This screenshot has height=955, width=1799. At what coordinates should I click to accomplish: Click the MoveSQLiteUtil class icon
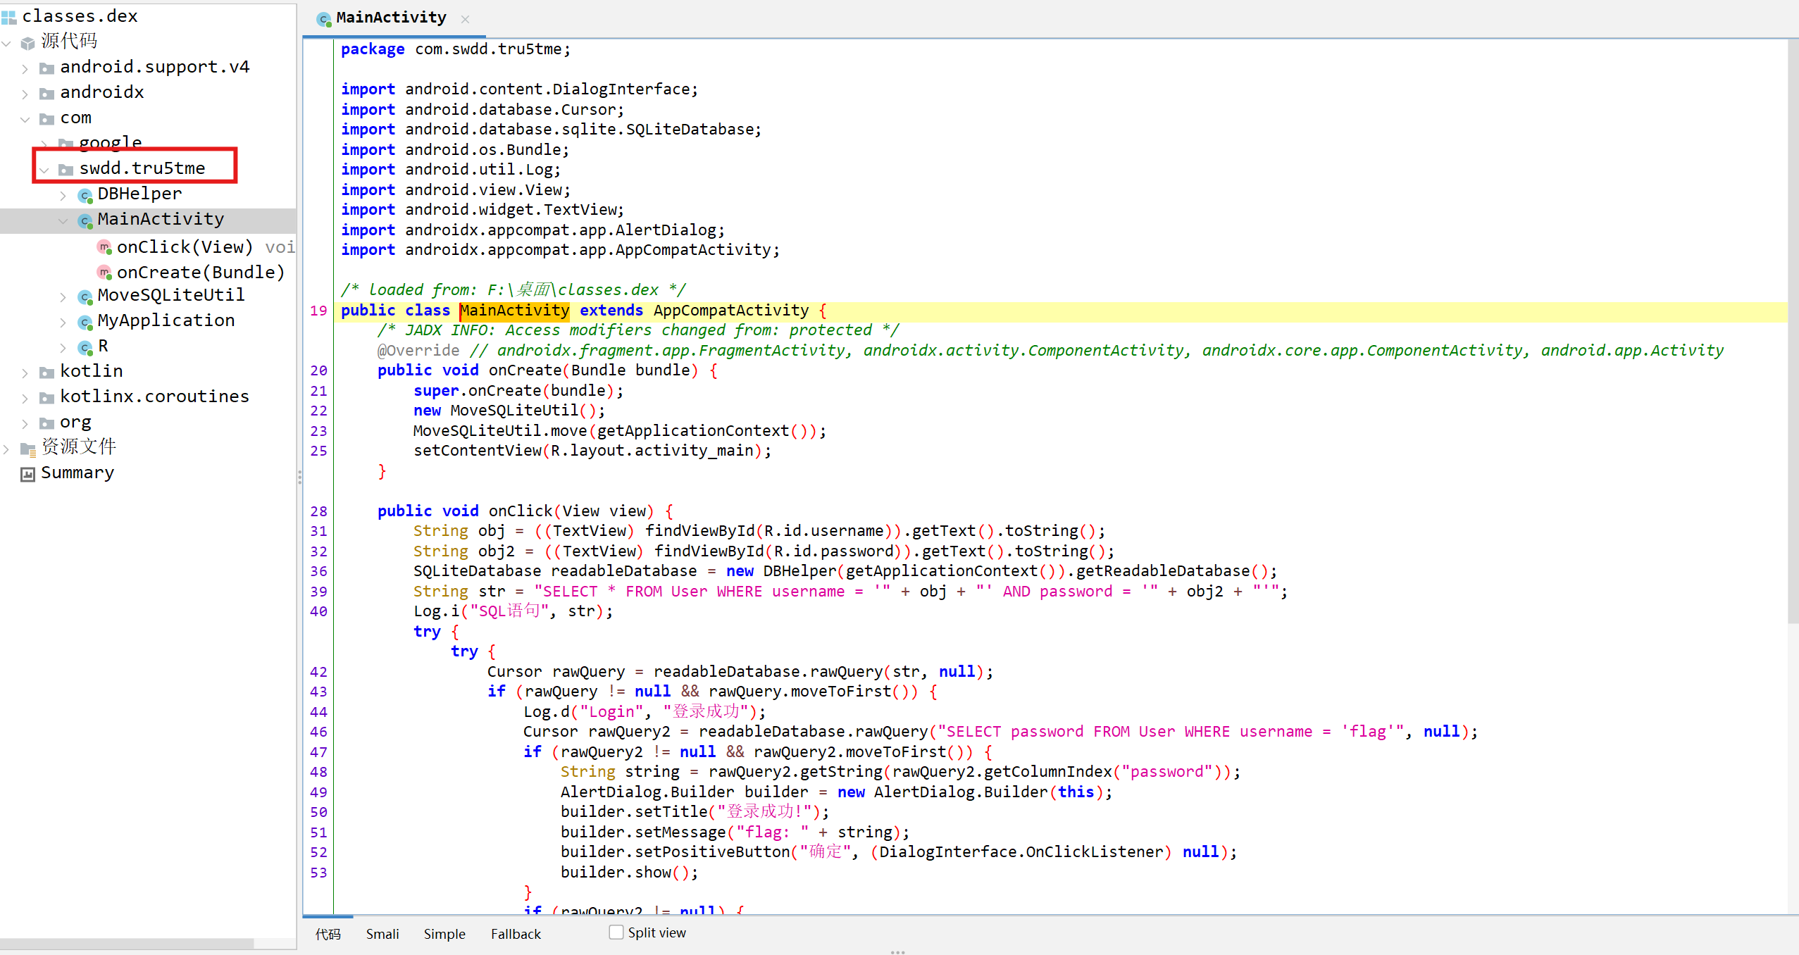pos(85,296)
